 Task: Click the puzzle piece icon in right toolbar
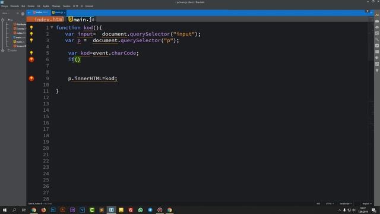(377, 58)
